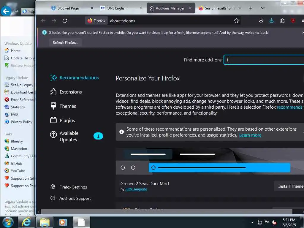Viewport: 304px width, 228px height.
Task: Open the Extensions category in sidebar
Action: tap(66, 92)
